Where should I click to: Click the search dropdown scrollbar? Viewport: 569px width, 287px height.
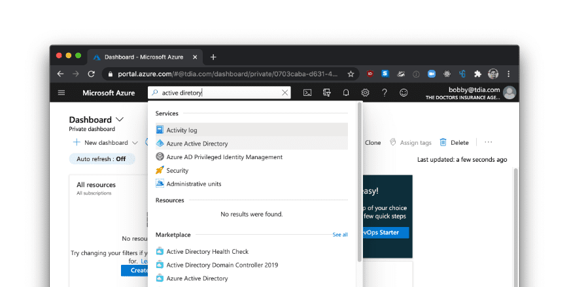[360, 182]
